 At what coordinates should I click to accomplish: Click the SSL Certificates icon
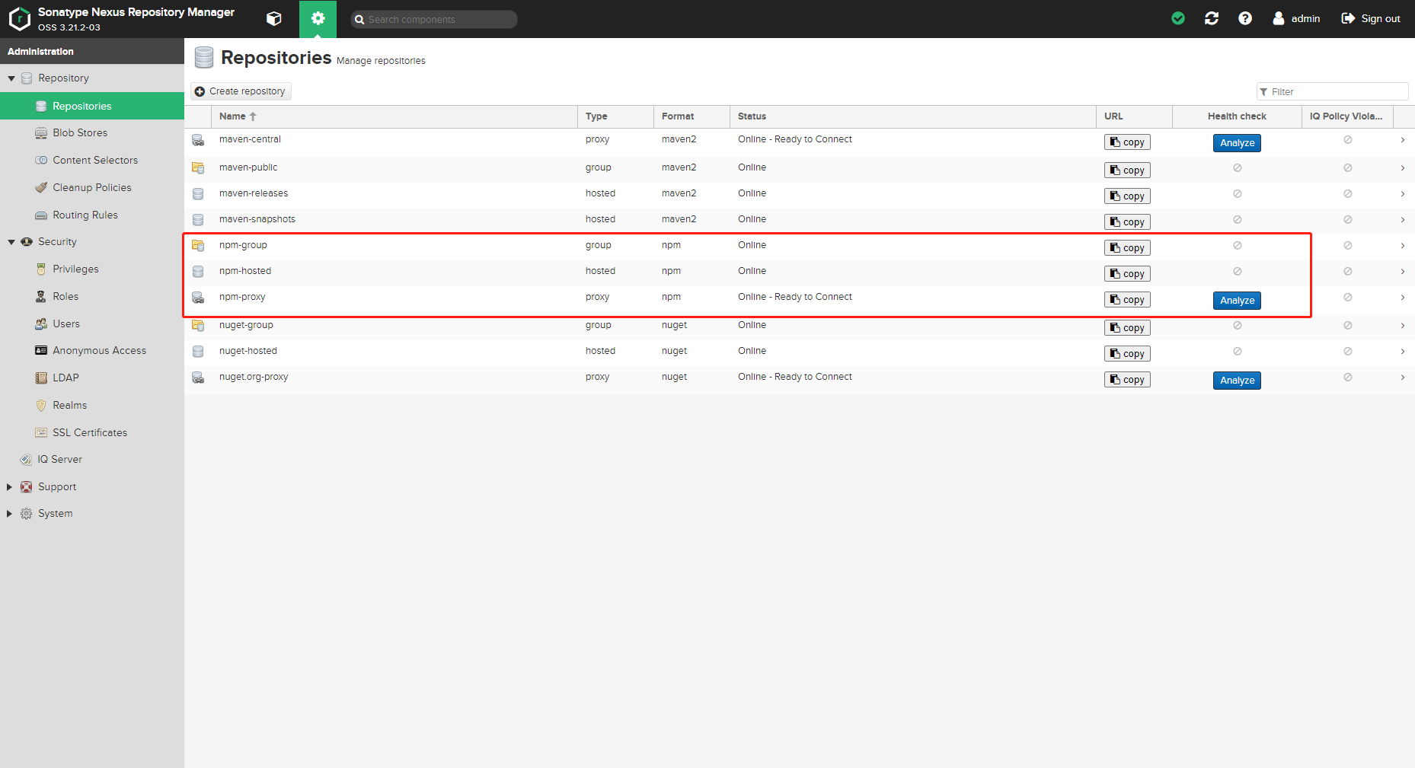coord(41,433)
